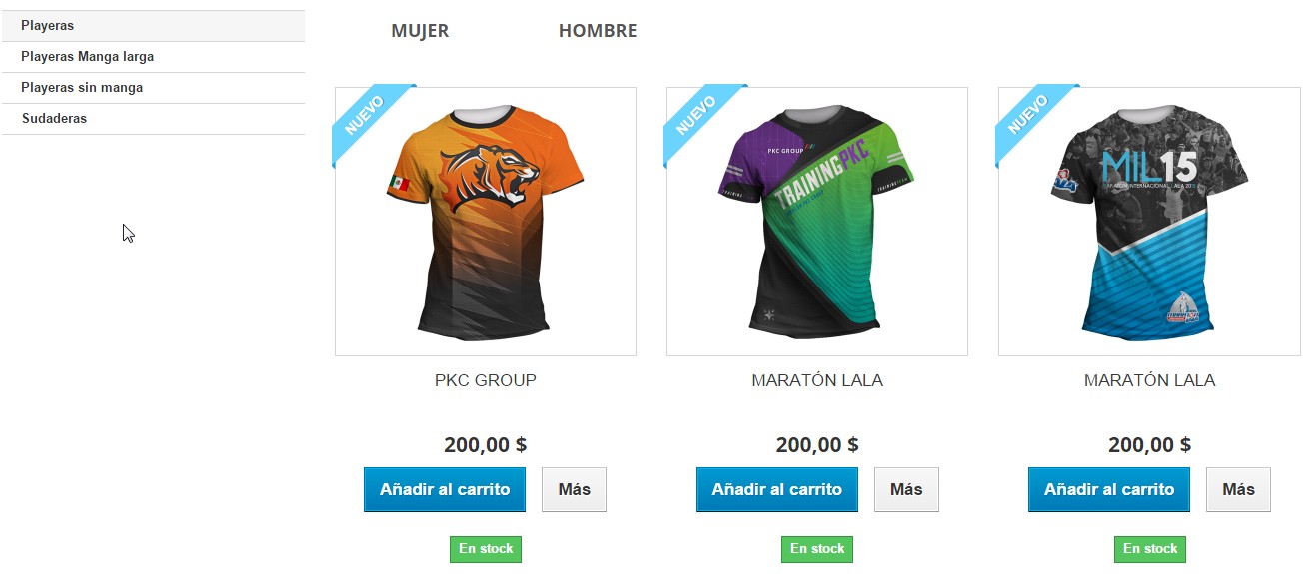Open the blue MIL15 shirt image

coord(1149,222)
